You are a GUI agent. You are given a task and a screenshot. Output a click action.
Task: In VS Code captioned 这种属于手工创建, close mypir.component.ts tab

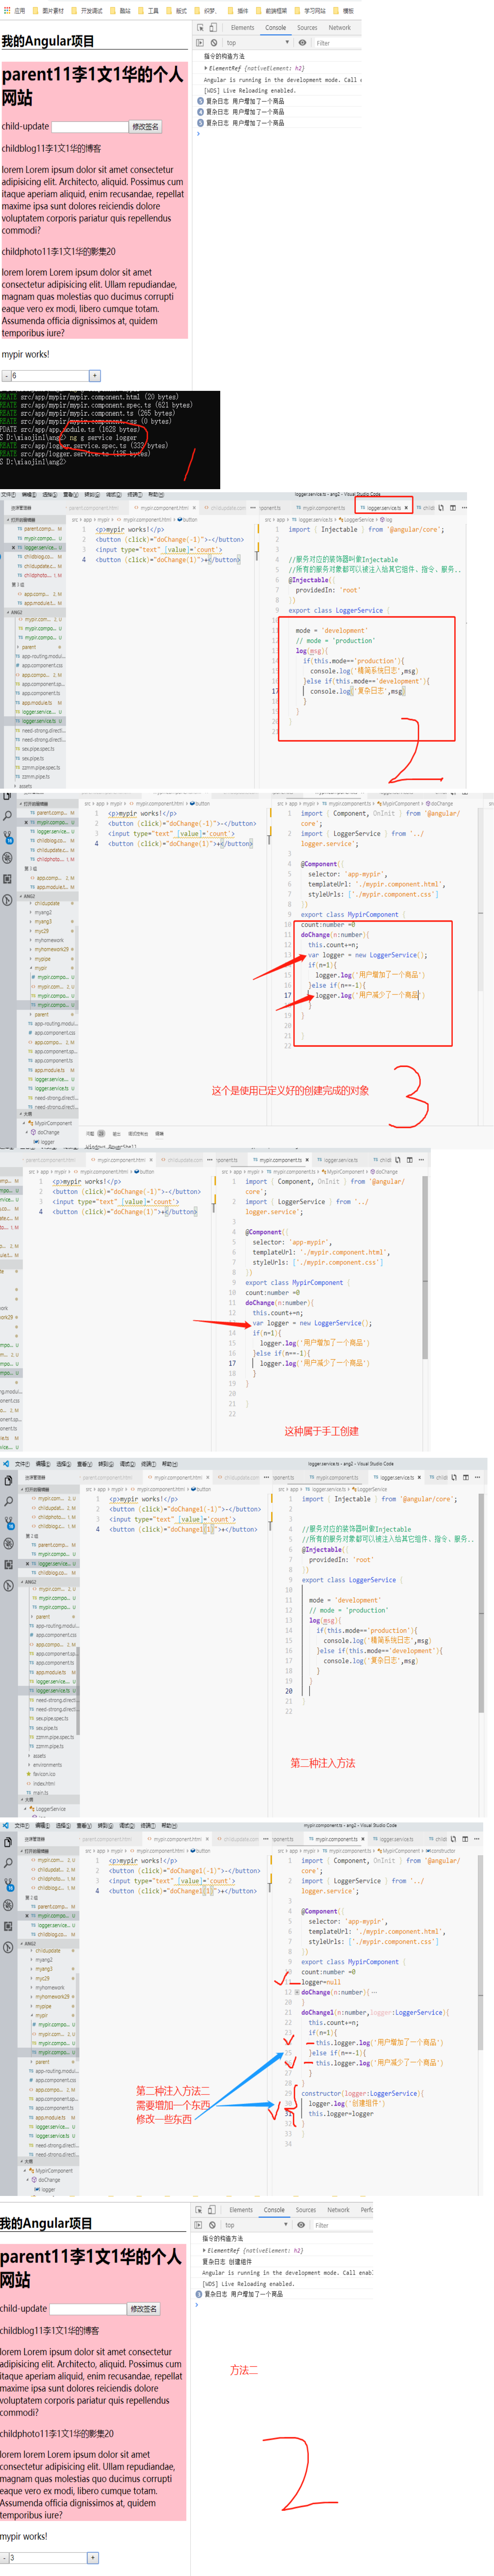tap(306, 1160)
